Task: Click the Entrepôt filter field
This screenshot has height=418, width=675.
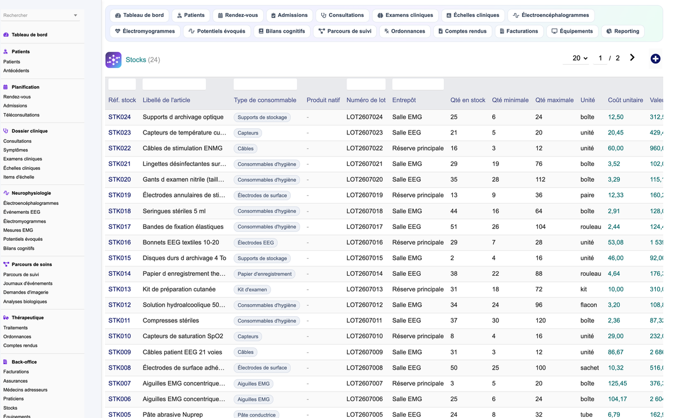Action: coord(418,84)
